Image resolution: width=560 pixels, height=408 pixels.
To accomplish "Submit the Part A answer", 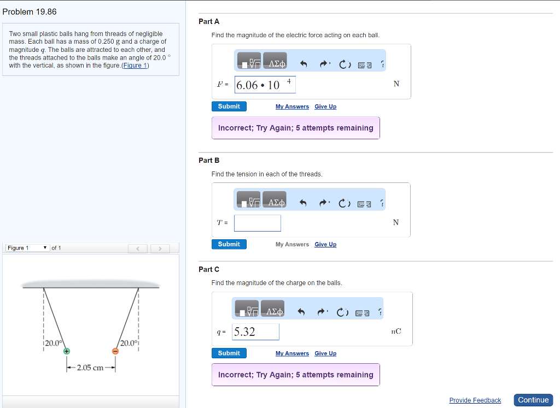I will point(229,107).
